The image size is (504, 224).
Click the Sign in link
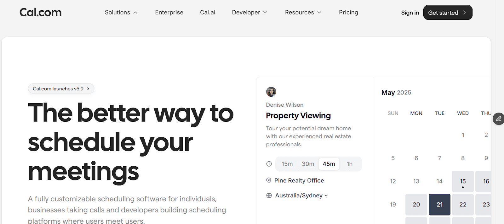click(x=410, y=13)
